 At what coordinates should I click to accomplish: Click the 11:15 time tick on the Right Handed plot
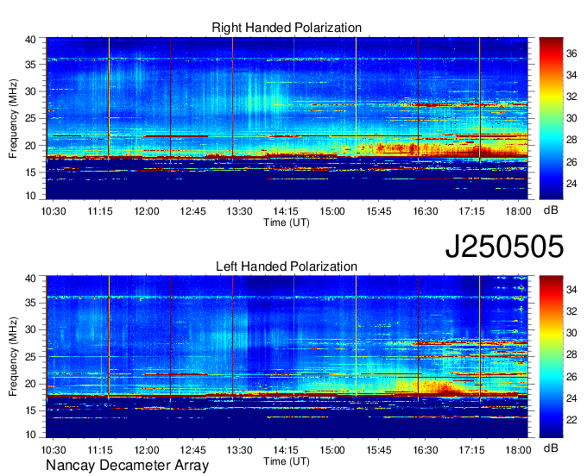[100, 211]
